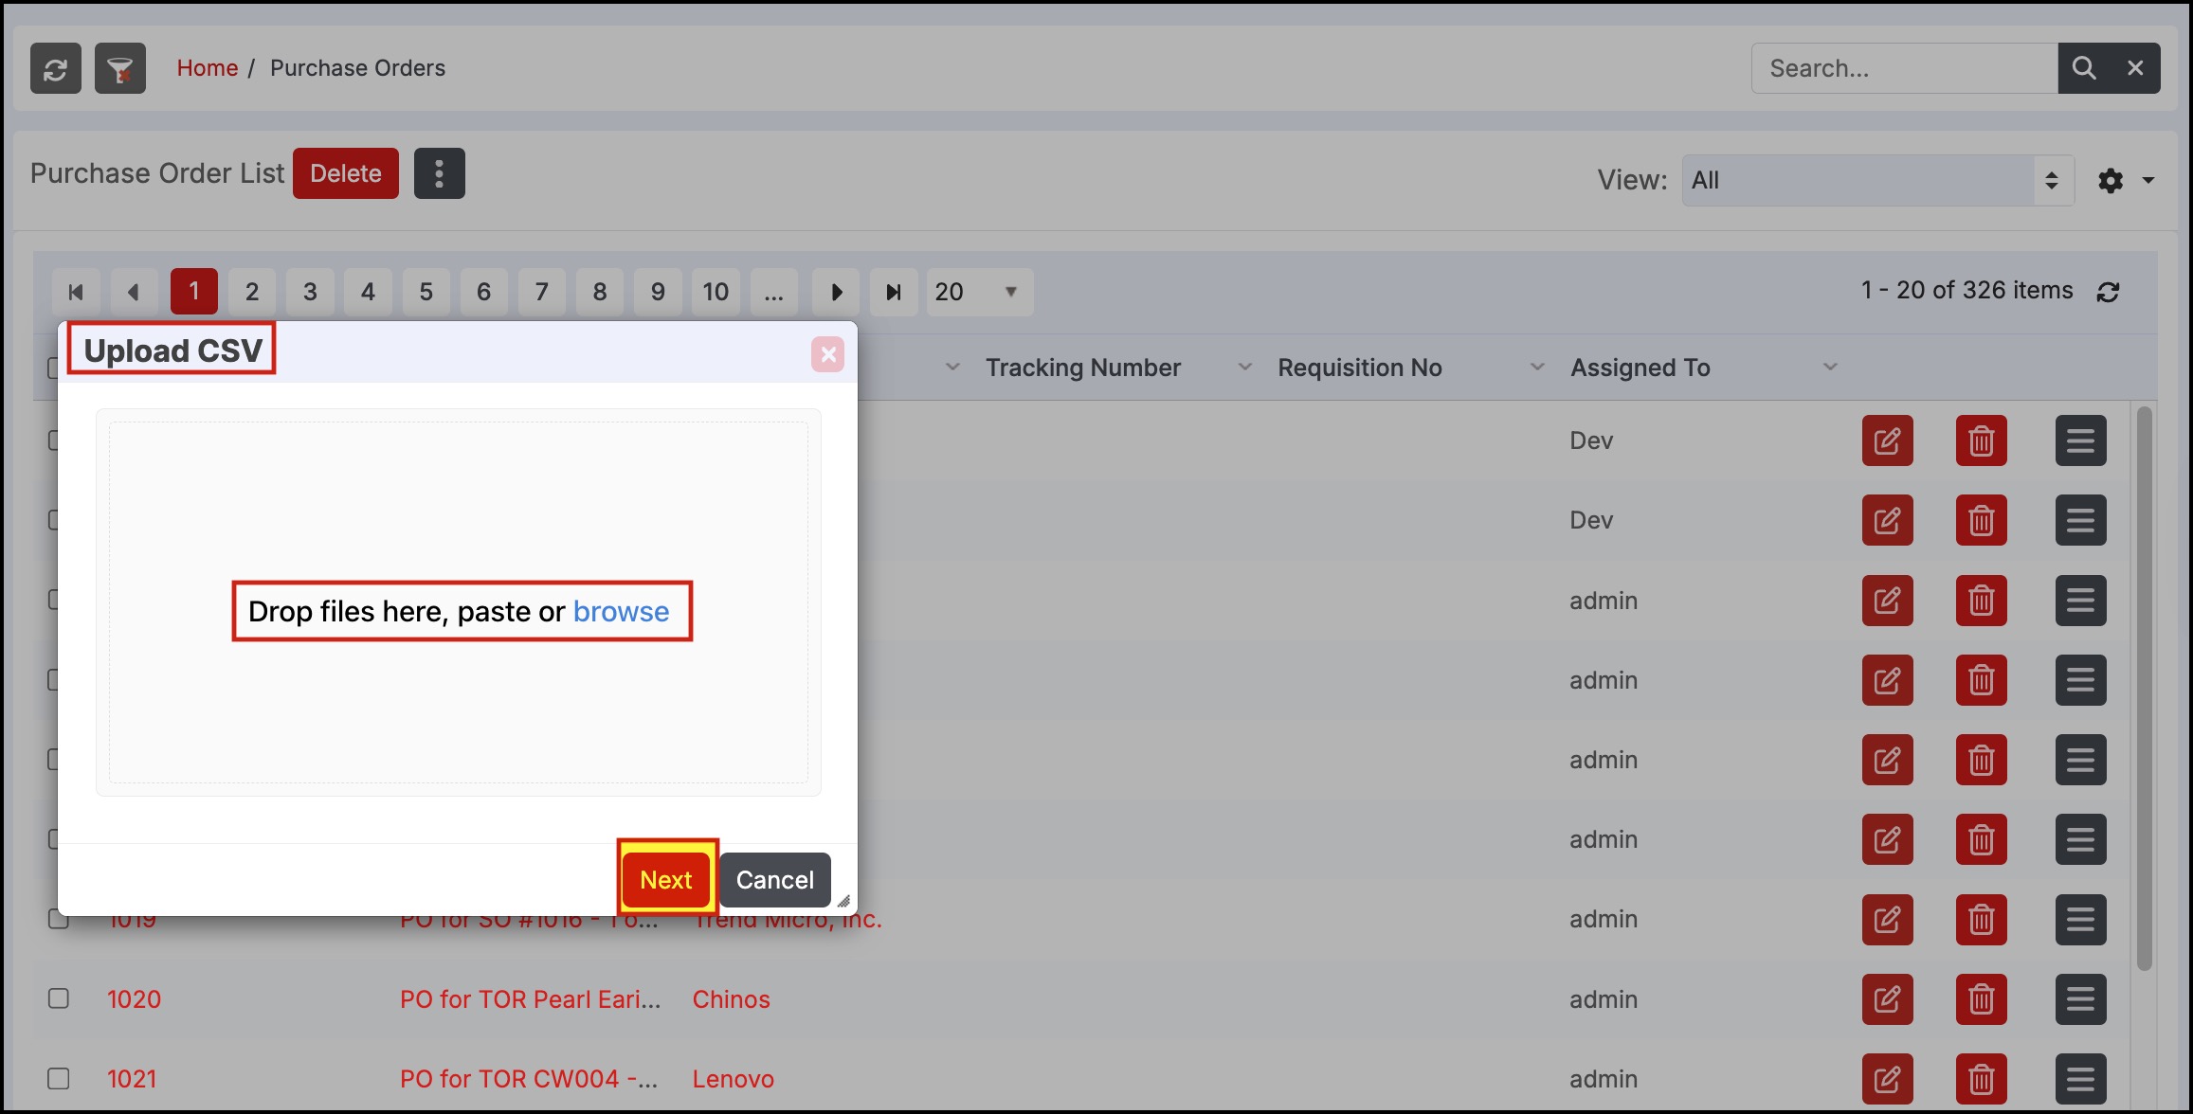Open the three-dot more actions menu
2193x1114 pixels.
439,173
